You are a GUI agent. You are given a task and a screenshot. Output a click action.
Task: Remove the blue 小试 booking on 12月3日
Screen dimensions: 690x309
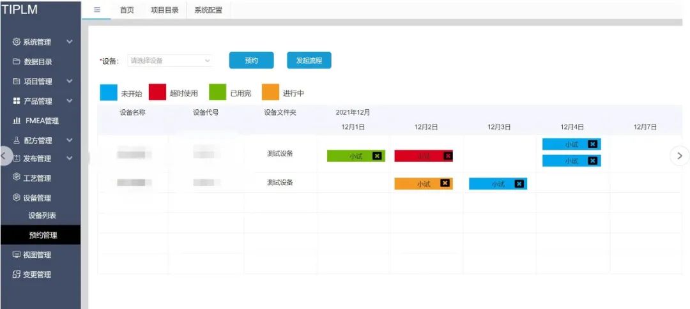(x=519, y=184)
